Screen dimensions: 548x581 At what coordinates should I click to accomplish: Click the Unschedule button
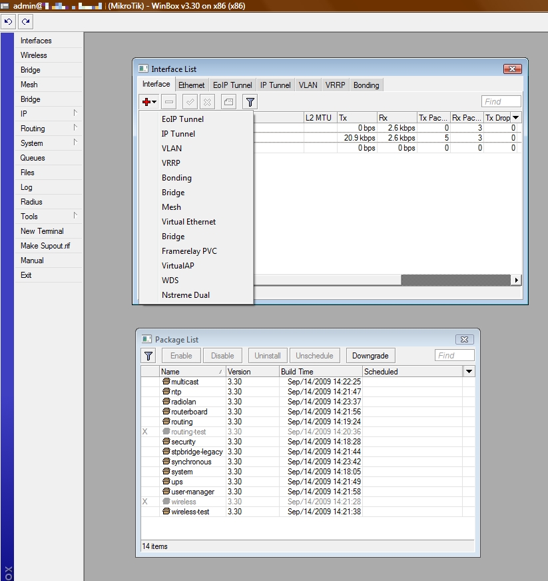314,356
